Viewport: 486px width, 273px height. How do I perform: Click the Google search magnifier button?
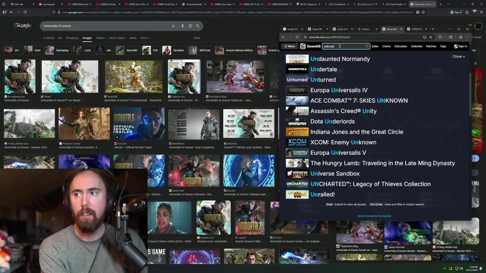coord(198,26)
